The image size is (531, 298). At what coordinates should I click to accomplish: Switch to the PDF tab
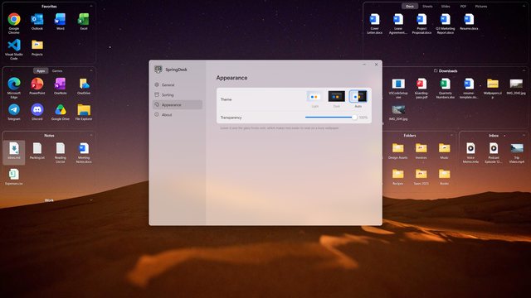click(x=463, y=7)
